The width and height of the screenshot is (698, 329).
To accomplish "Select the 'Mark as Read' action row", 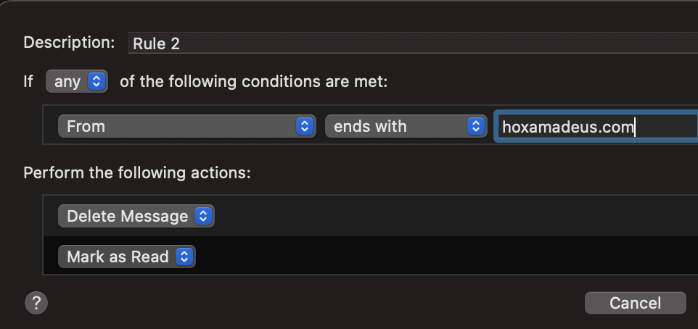I will [435, 257].
